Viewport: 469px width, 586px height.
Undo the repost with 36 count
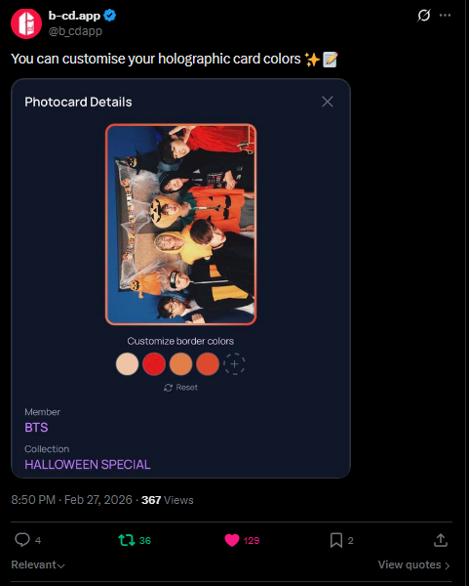coord(127,540)
